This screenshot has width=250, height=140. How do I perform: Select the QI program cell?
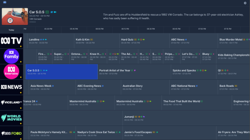click(233, 72)
